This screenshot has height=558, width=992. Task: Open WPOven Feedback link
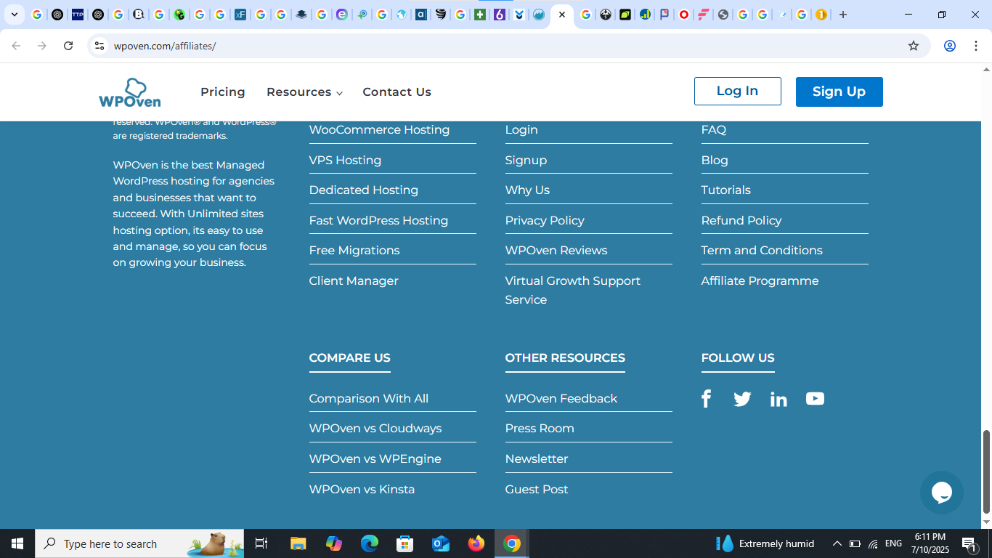[x=561, y=398]
